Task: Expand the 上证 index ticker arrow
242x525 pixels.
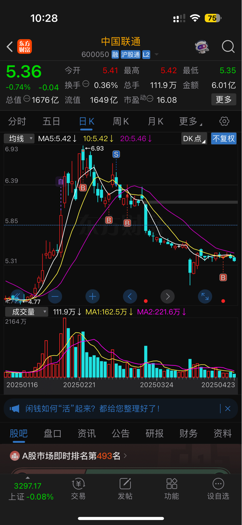Action: click(x=28, y=478)
